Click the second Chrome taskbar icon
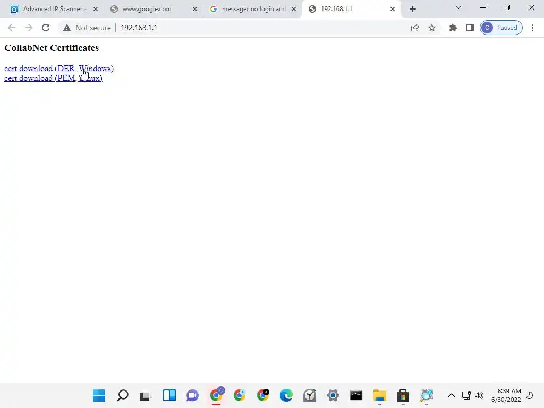 pos(240,395)
